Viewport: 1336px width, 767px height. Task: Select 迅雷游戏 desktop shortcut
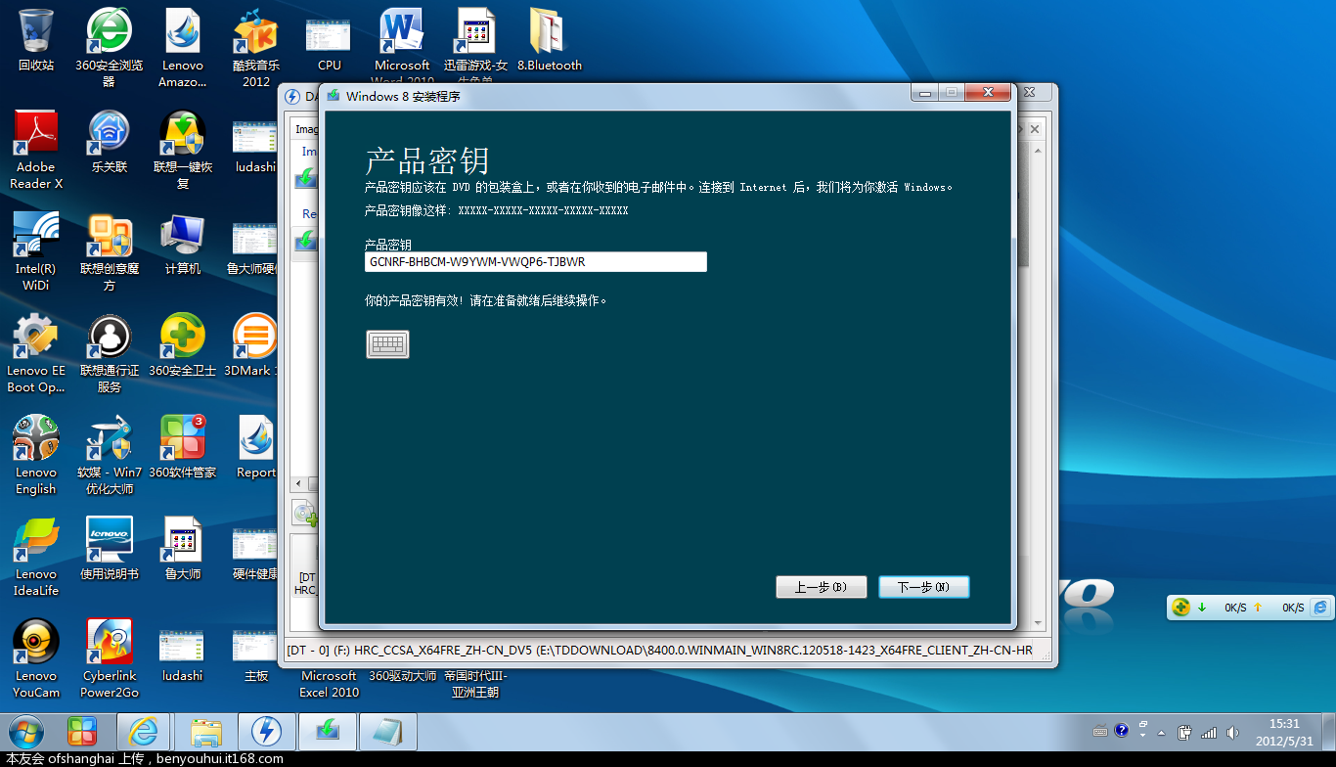click(x=475, y=45)
